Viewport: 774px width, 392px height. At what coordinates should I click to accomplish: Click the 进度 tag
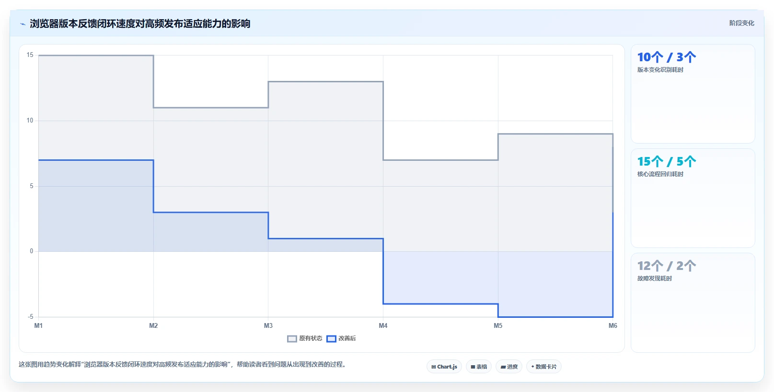(509, 367)
